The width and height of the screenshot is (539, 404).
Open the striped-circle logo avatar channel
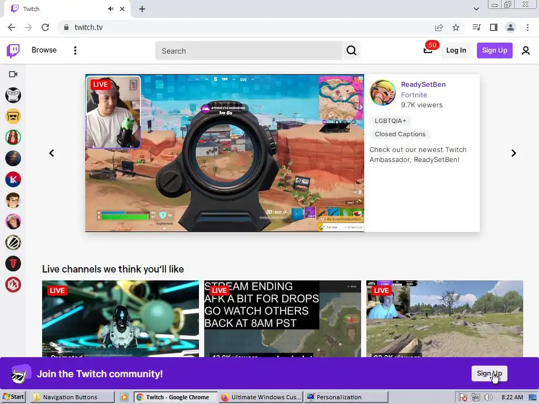coord(13,243)
